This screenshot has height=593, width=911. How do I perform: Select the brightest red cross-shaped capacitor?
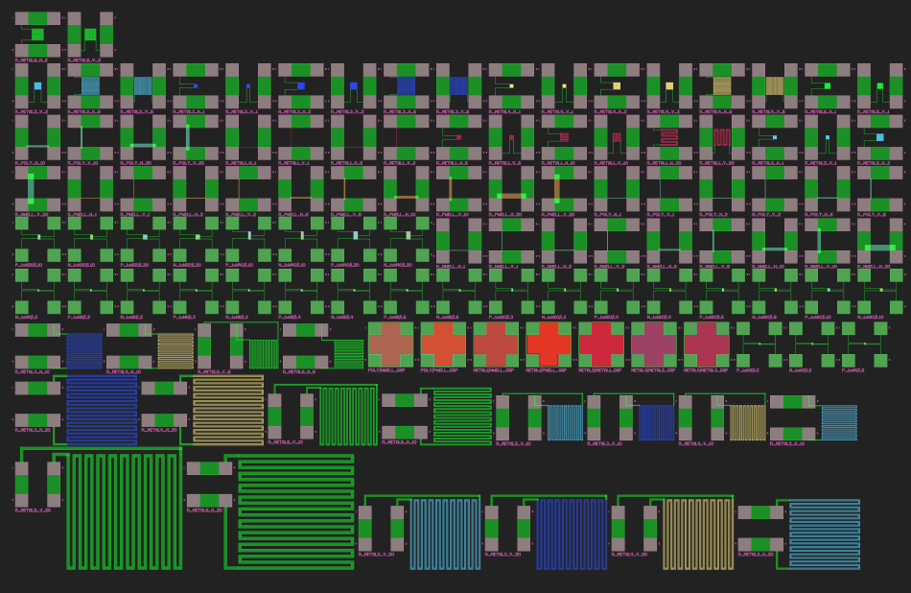coord(549,343)
